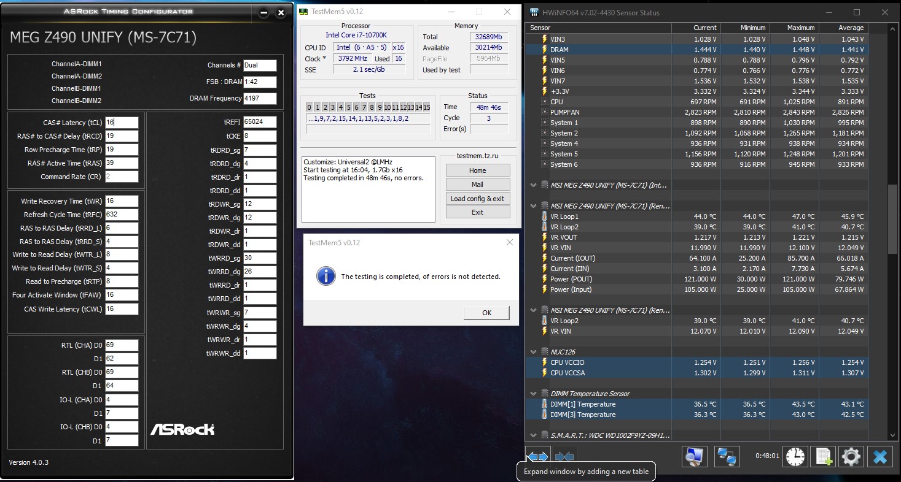
Task: Click the lightning icon beside CPU VCCIO
Action: tap(544, 362)
